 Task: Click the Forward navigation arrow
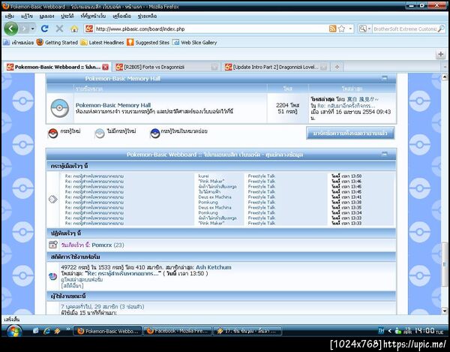click(24, 29)
